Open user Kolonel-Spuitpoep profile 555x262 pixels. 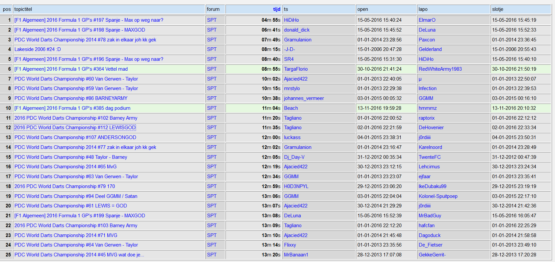coord(438,196)
